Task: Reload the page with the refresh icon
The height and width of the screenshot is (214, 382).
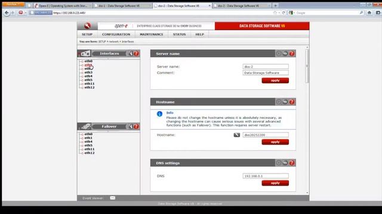Action: pos(284,12)
